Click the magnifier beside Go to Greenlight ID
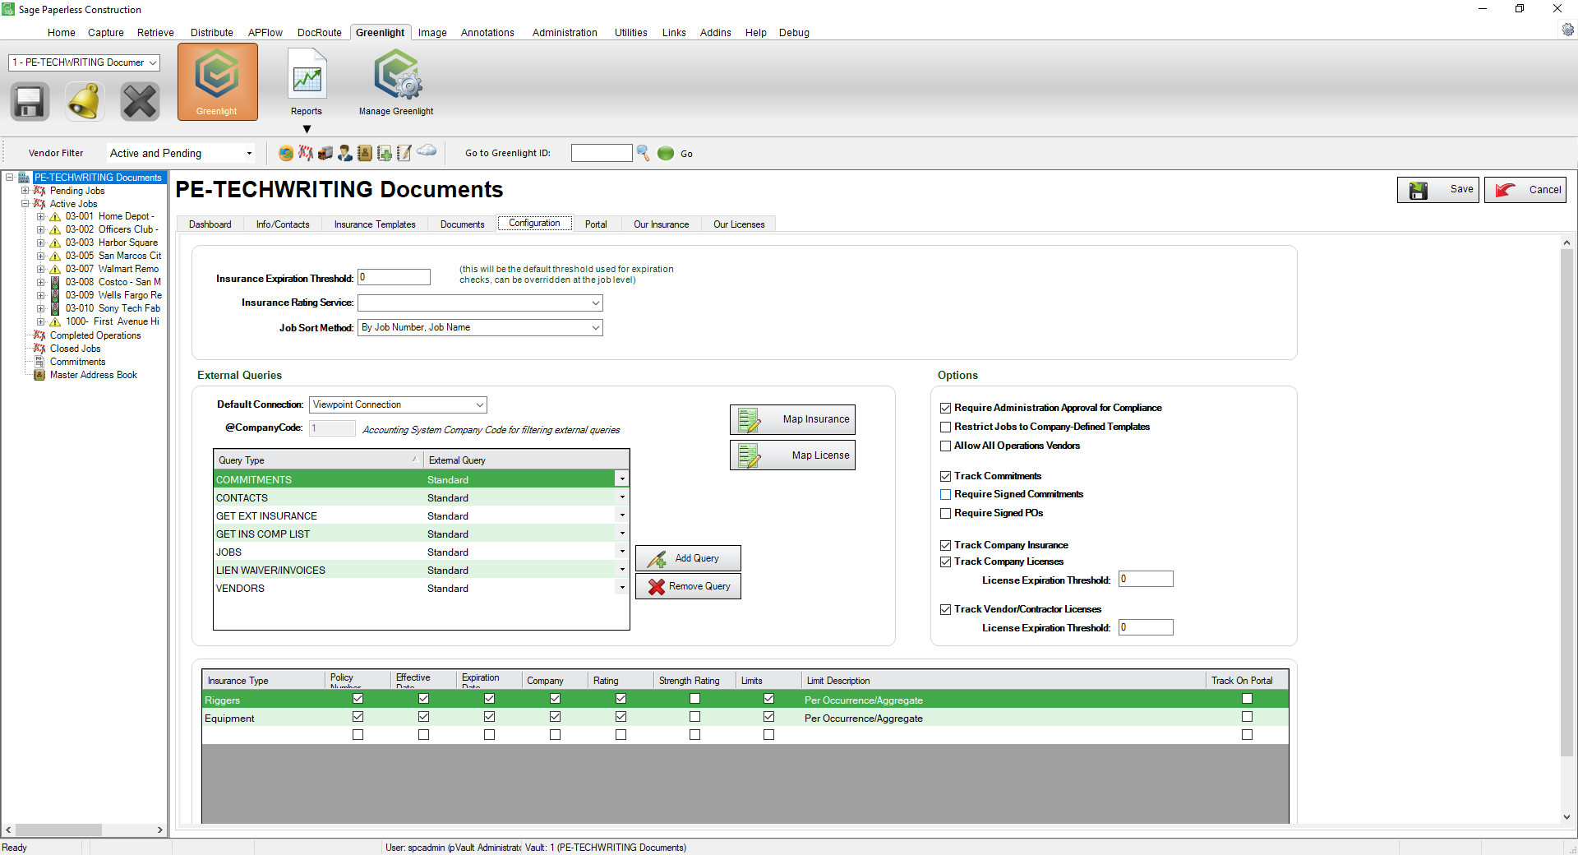The height and width of the screenshot is (855, 1578). [642, 153]
